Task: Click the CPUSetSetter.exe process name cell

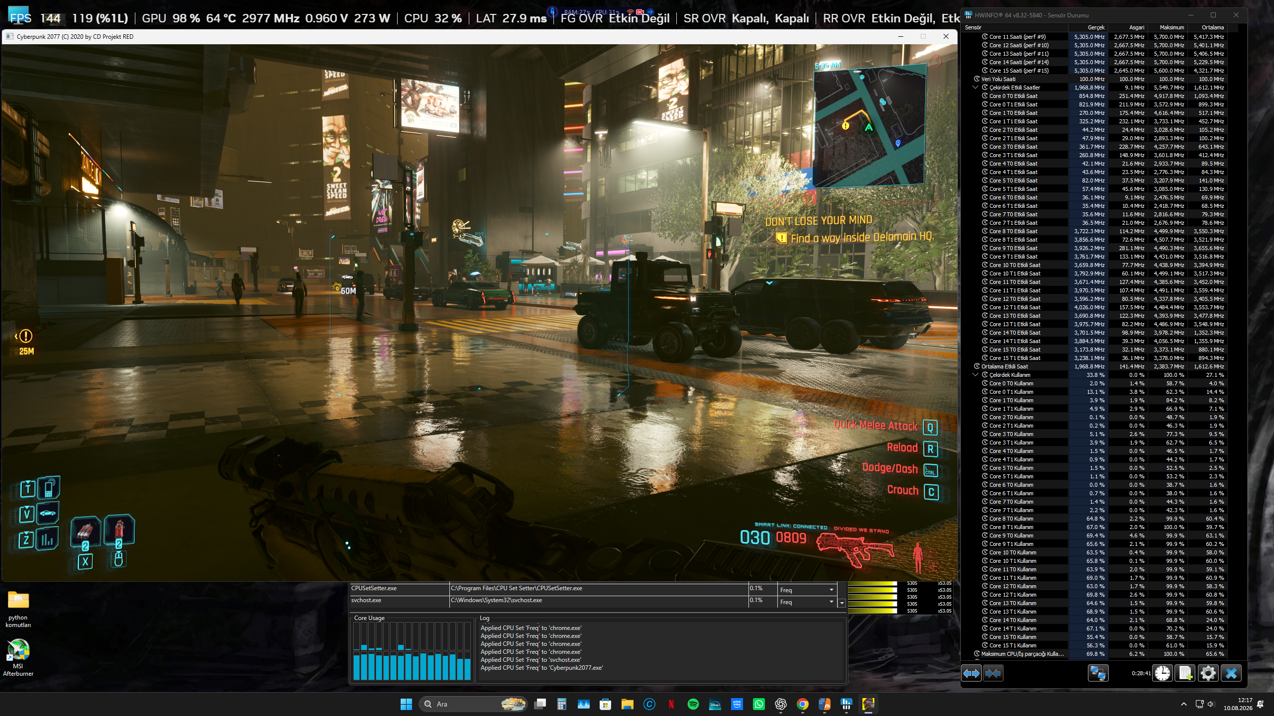Action: [399, 589]
